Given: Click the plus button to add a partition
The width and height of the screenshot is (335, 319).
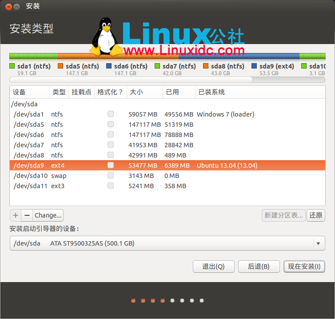Looking at the screenshot, I should pos(16,215).
